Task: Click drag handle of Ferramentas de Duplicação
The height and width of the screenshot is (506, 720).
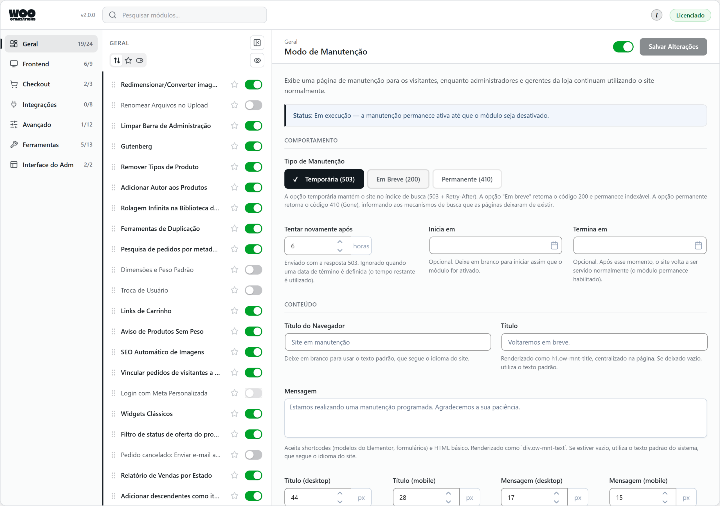Action: coord(113,228)
